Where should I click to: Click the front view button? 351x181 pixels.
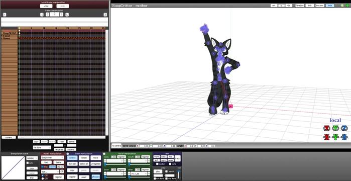[157, 156]
